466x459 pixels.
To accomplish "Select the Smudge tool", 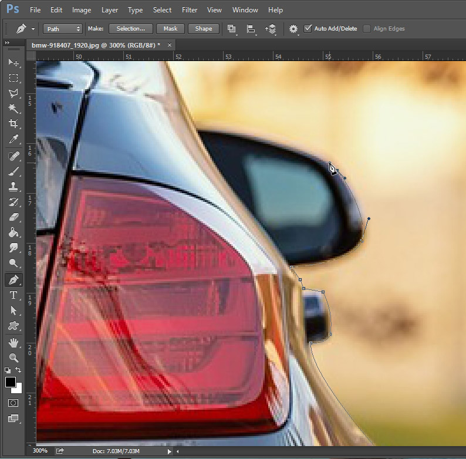I will point(13,248).
